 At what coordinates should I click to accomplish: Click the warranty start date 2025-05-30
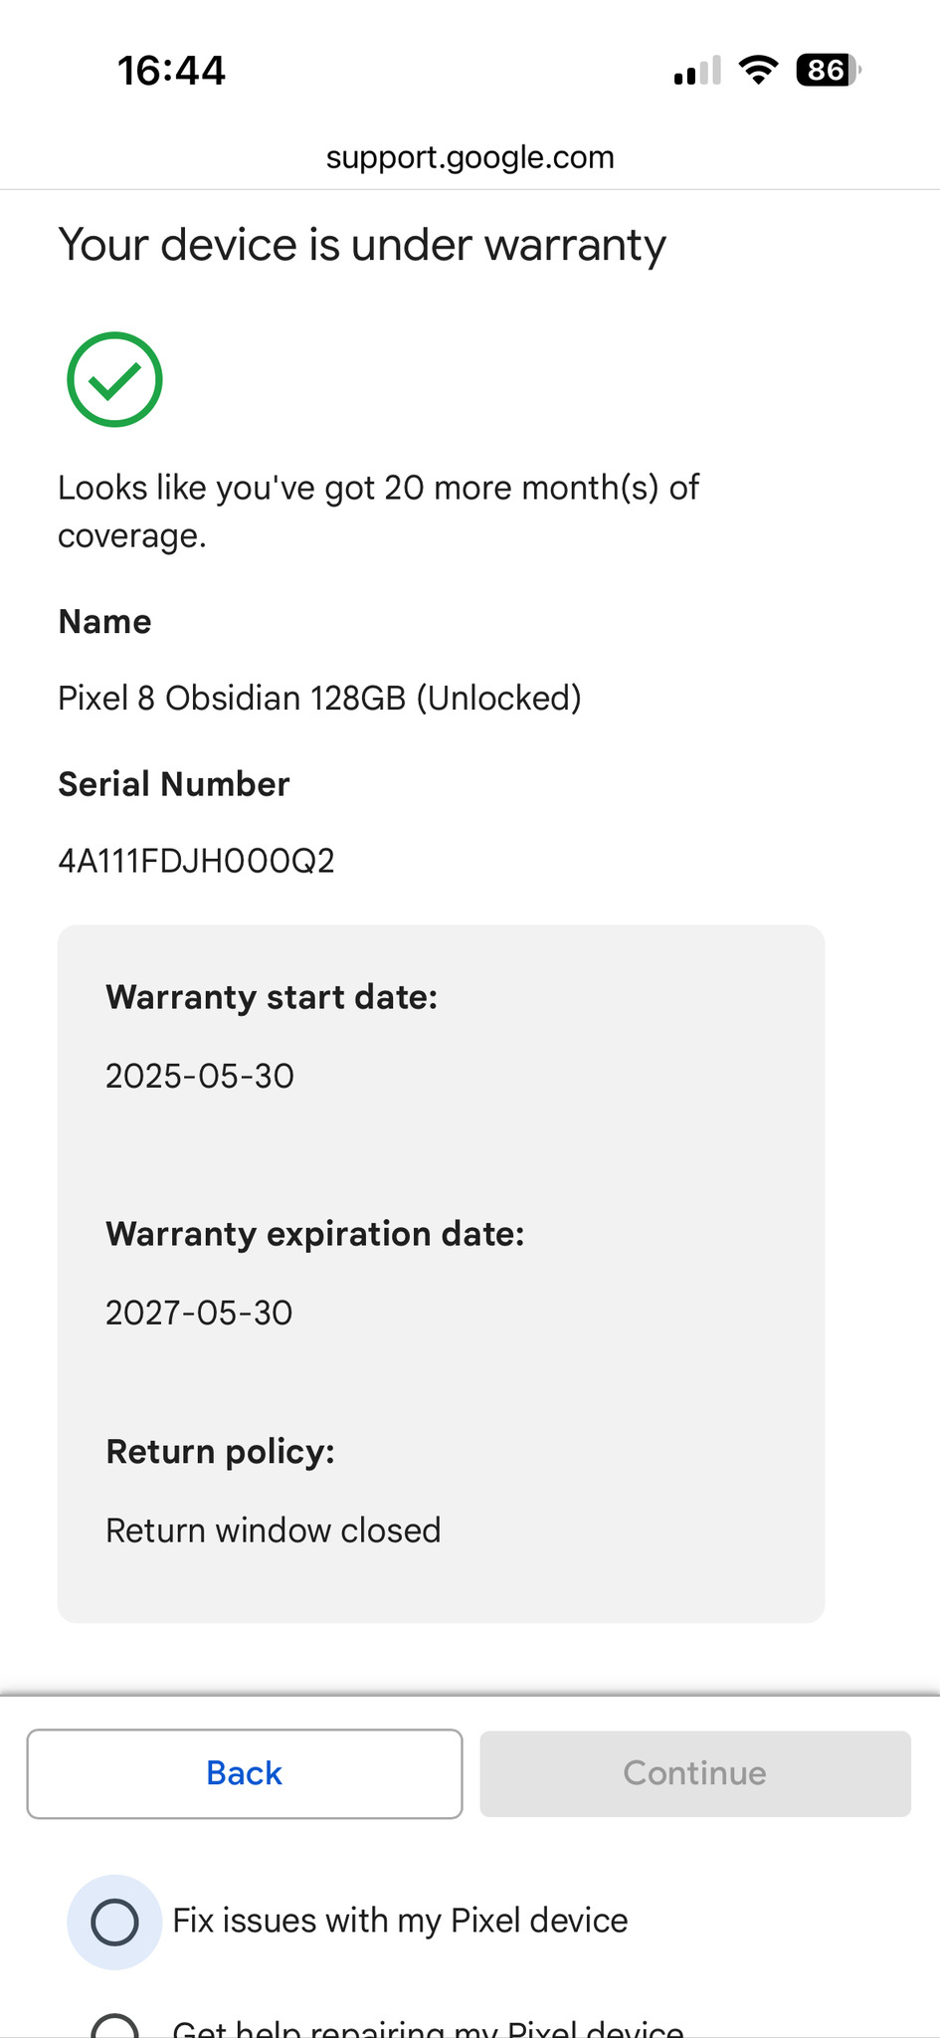pyautogui.click(x=200, y=1077)
